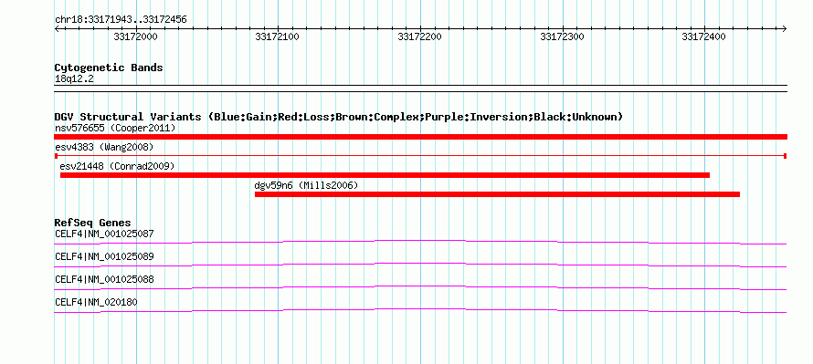Click the right end cap of esv4383

click(x=786, y=156)
